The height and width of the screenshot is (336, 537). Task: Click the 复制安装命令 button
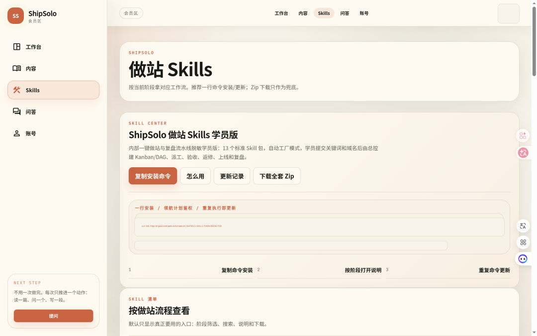click(x=153, y=176)
